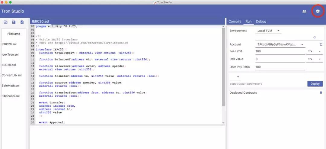Open Fee Limit trx unit dropdown
Viewport: 326px width, 149px height.
[x=315, y=51]
